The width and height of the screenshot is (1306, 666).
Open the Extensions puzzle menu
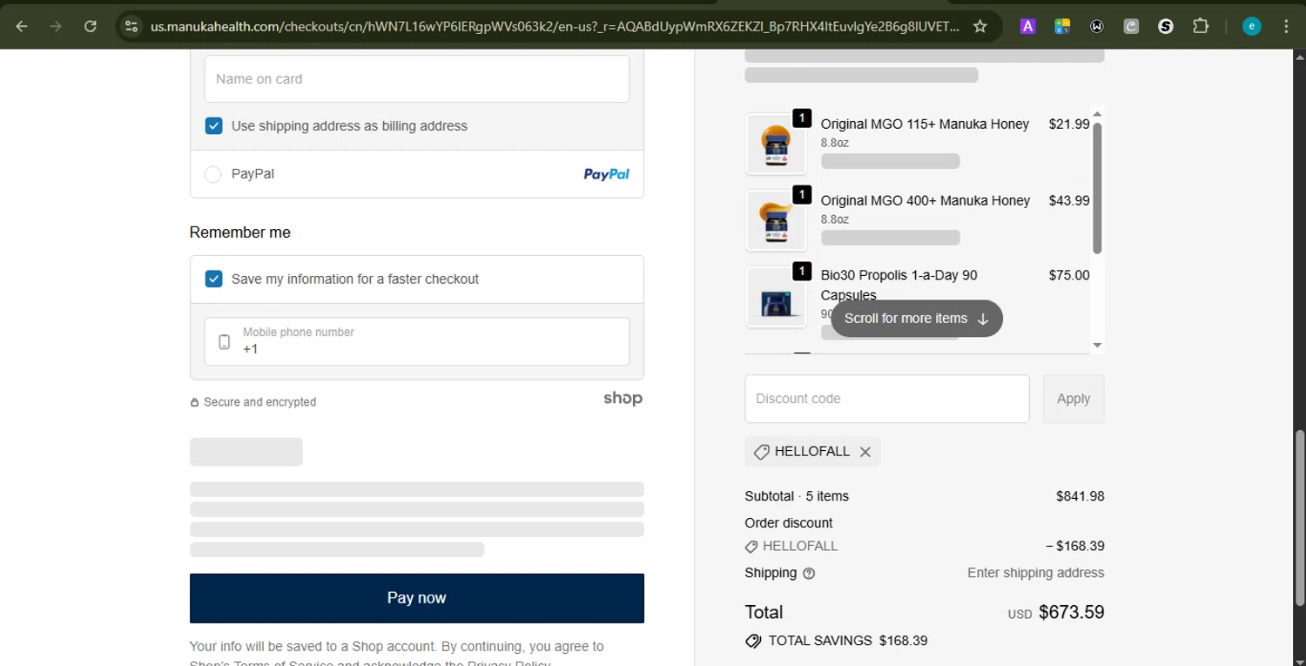pos(1201,26)
